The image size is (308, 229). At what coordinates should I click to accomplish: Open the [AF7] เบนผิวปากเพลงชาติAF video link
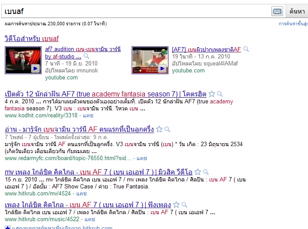point(206,49)
